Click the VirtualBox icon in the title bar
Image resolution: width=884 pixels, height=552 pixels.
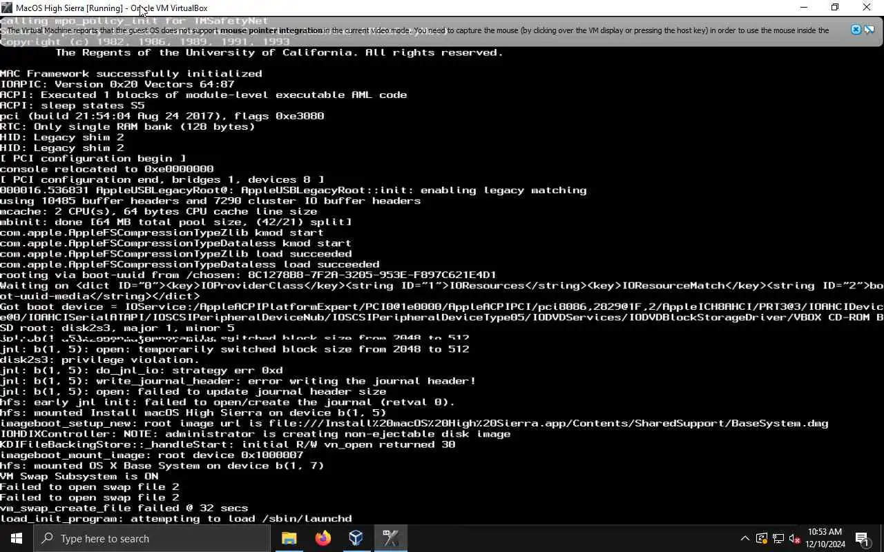click(x=8, y=8)
